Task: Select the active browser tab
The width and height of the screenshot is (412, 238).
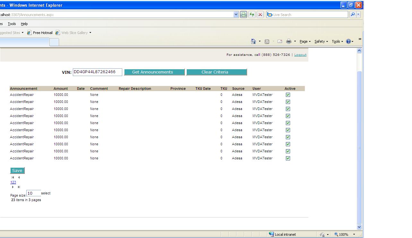Action: coord(24,42)
